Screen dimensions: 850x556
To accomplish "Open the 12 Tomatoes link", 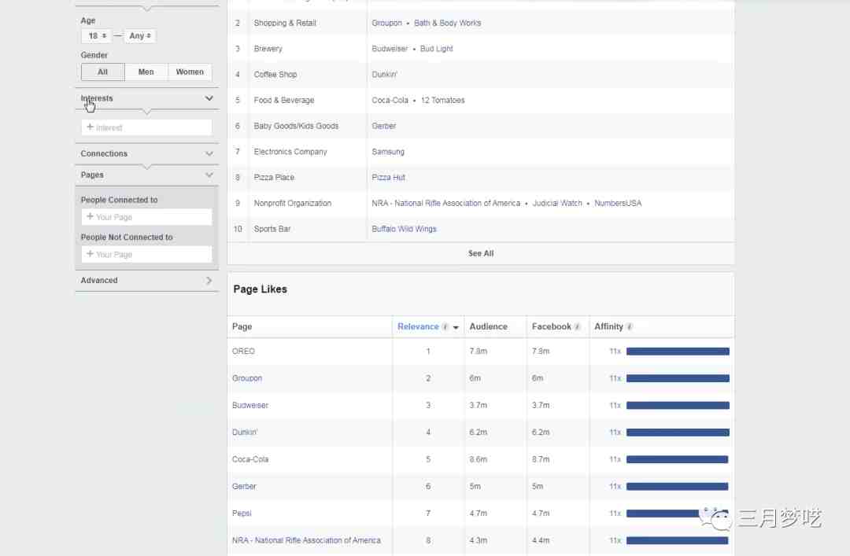I will (x=443, y=100).
